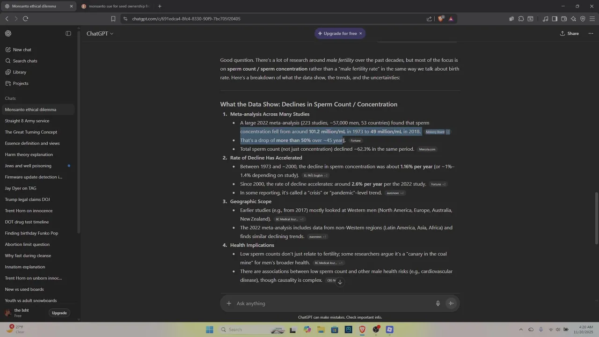This screenshot has height=337, width=599.
Task: Dismiss the Upgrade for free banner
Action: 360,34
